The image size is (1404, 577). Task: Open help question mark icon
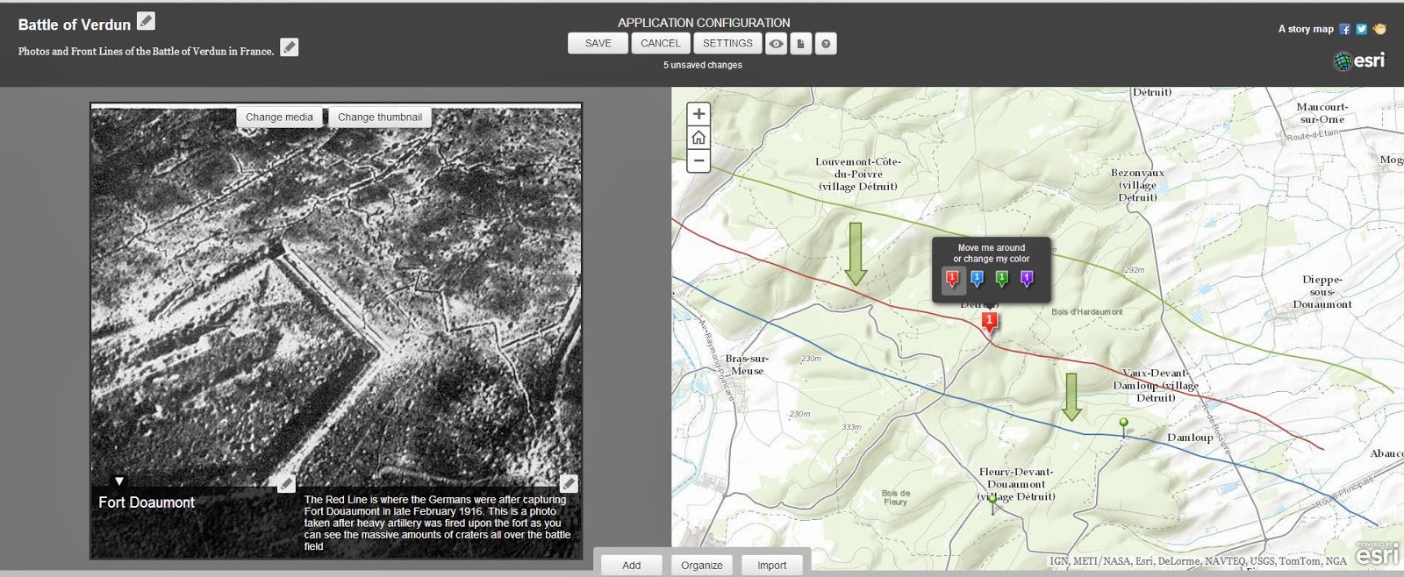[x=826, y=44]
